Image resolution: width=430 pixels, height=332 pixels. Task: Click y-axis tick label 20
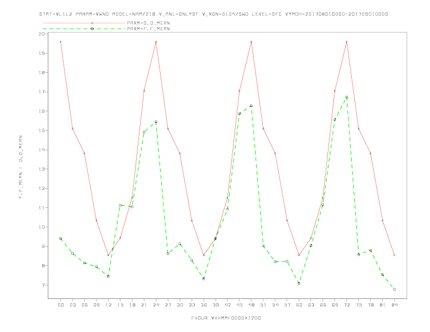coord(42,34)
